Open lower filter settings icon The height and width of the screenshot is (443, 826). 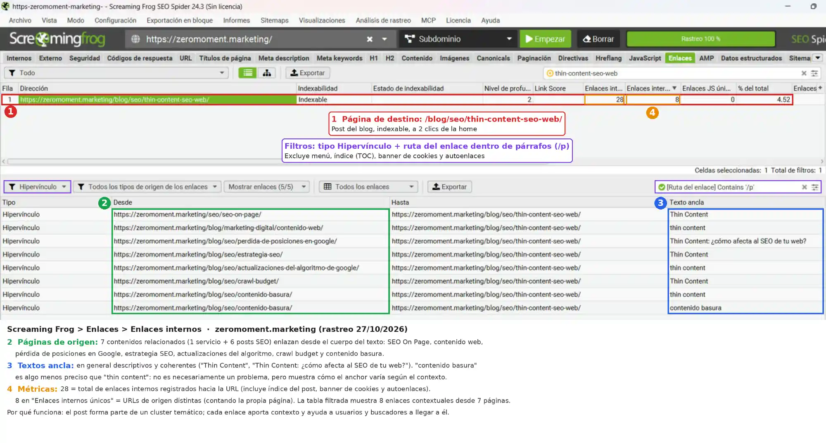point(814,187)
